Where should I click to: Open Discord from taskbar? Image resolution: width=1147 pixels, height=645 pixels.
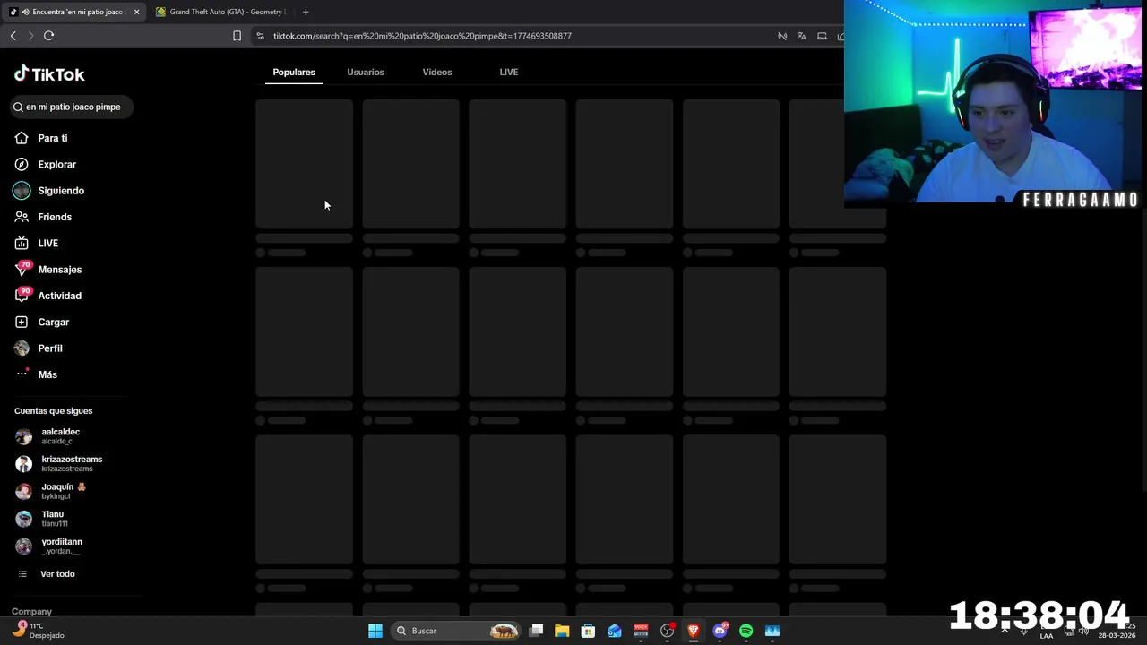pyautogui.click(x=720, y=631)
